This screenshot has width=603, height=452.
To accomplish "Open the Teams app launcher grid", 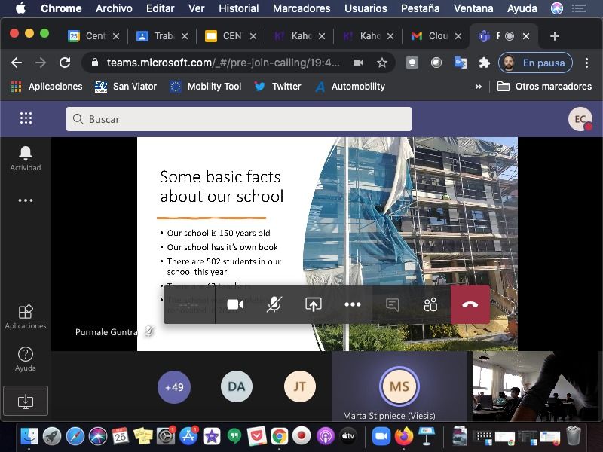I will pos(26,118).
